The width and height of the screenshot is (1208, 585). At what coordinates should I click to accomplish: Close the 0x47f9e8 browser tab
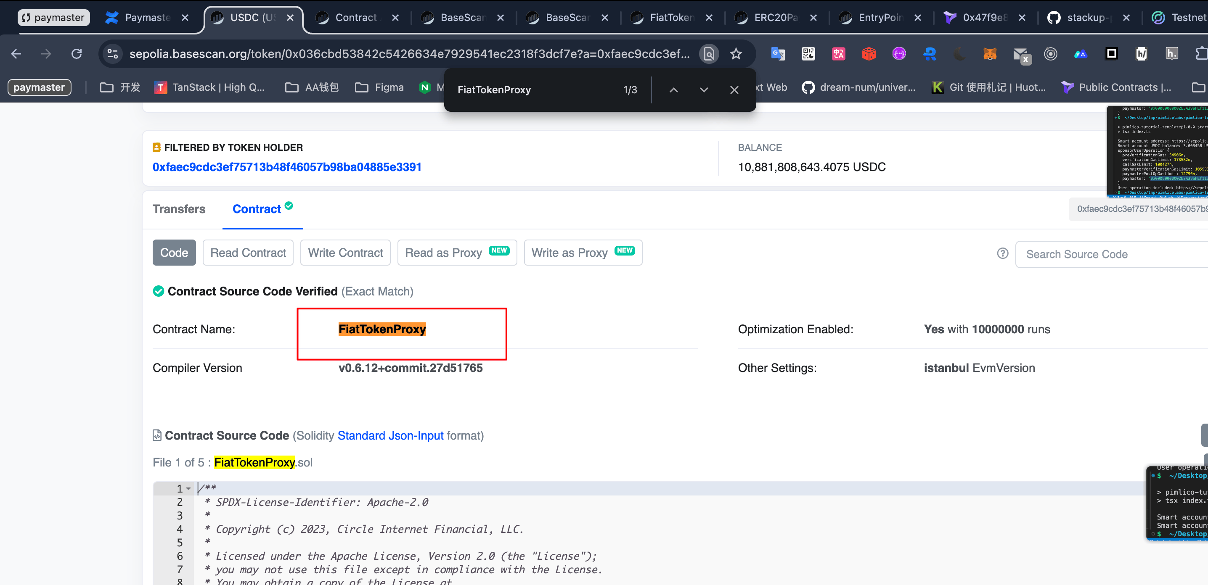tap(1022, 18)
